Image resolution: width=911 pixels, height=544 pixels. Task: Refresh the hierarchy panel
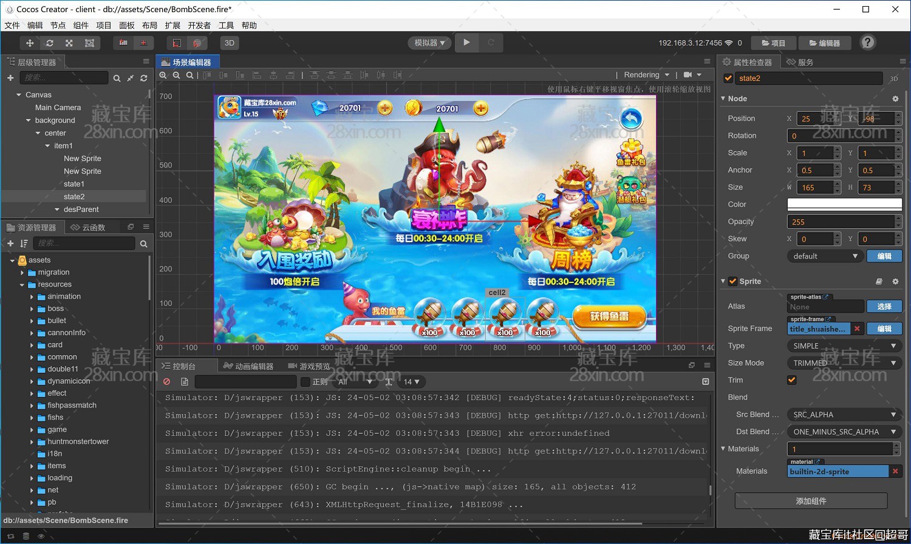144,78
